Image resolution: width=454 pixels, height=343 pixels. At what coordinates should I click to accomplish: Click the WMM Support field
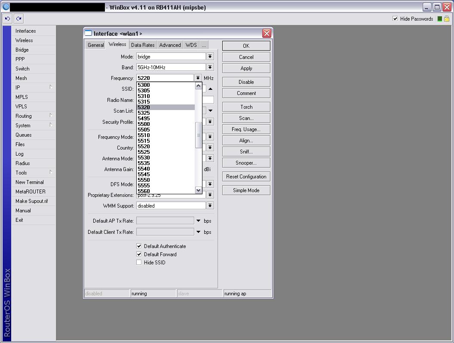click(171, 205)
